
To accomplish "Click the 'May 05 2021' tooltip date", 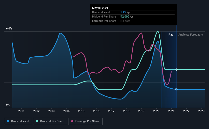I will click(100, 8).
